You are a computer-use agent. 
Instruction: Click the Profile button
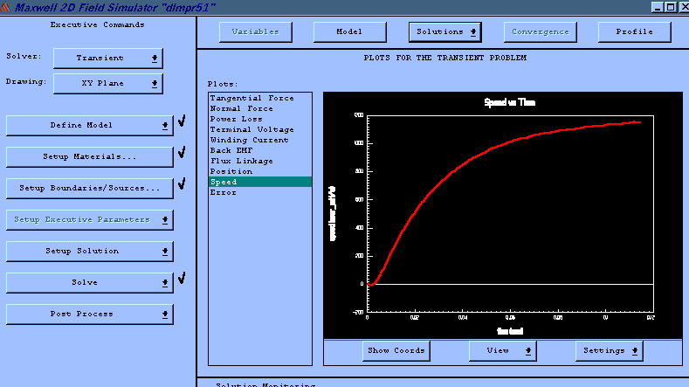(x=635, y=32)
